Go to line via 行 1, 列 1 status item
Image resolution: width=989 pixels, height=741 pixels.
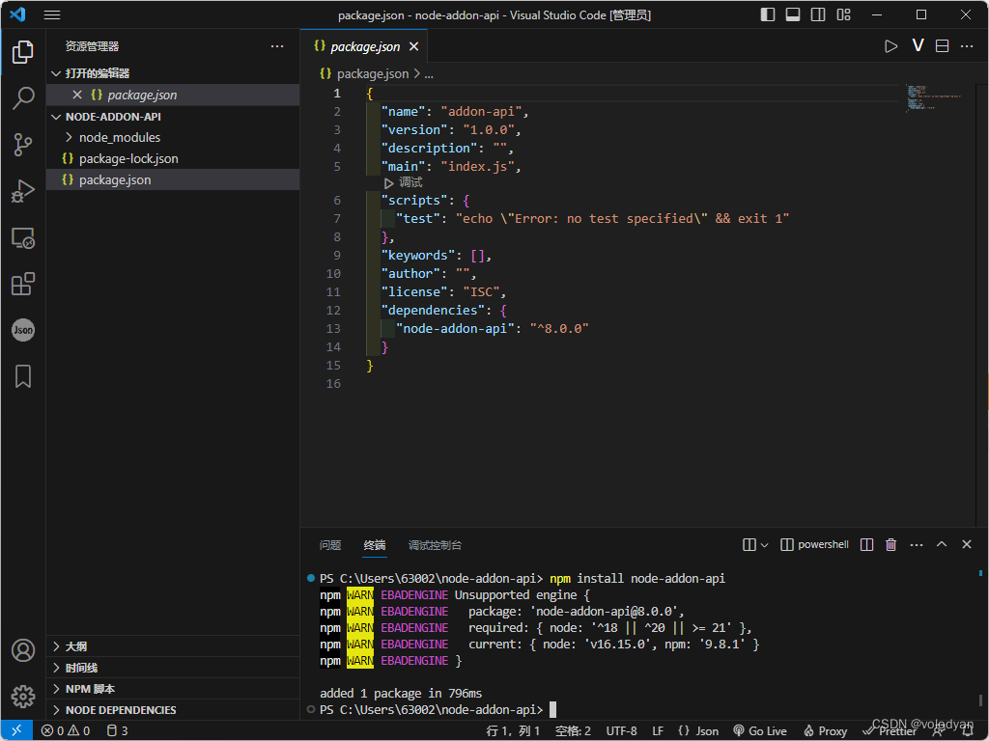(513, 731)
